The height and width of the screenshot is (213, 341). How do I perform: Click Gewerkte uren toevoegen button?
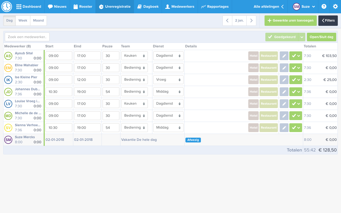coord(291,21)
